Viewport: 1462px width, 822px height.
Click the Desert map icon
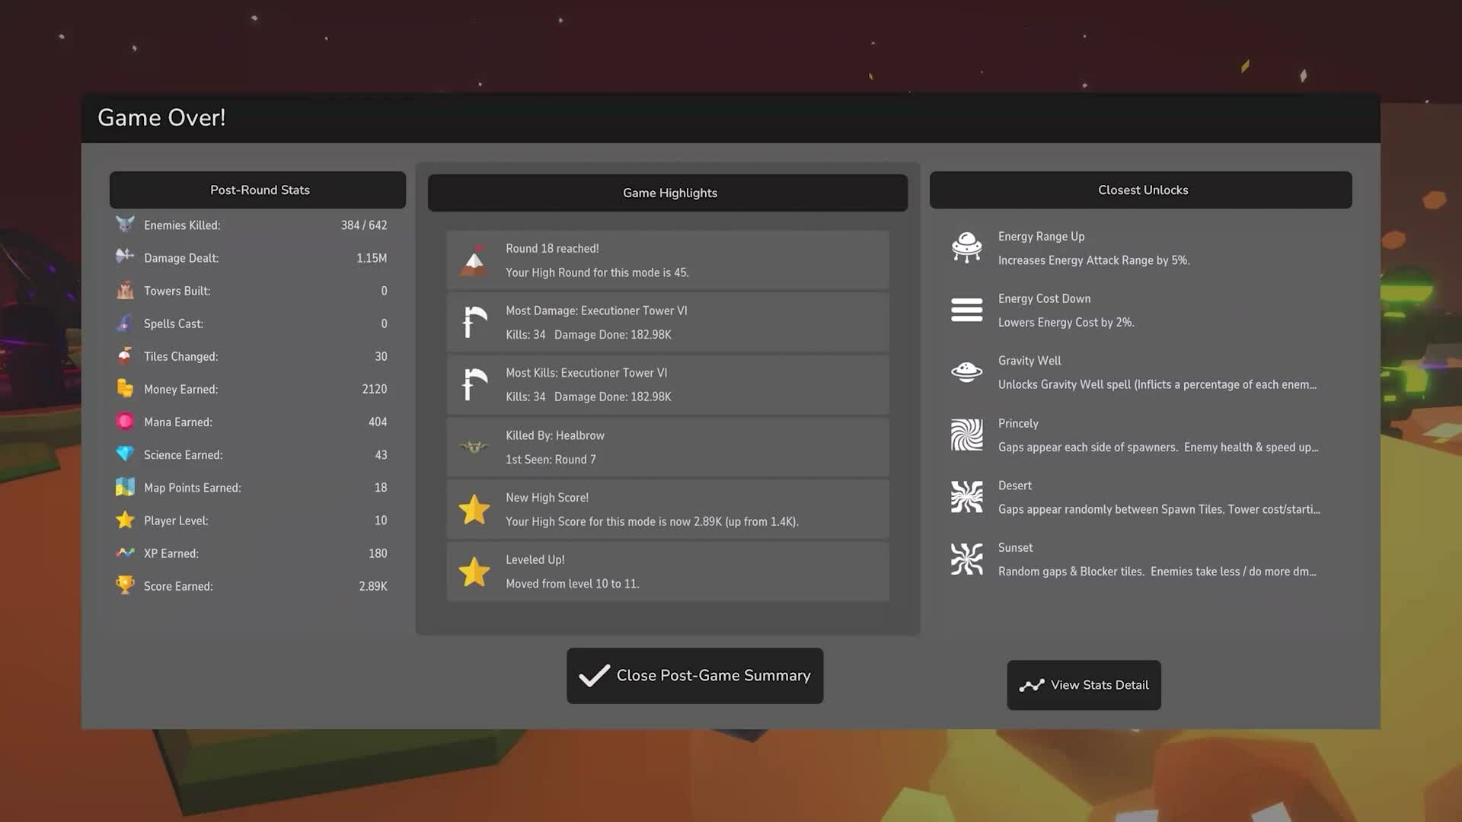click(966, 497)
